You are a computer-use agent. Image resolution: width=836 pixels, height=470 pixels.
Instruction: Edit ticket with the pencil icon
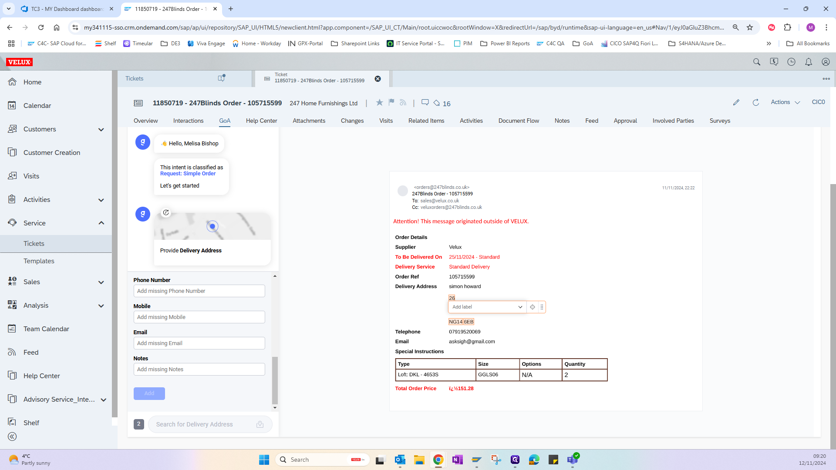point(736,103)
